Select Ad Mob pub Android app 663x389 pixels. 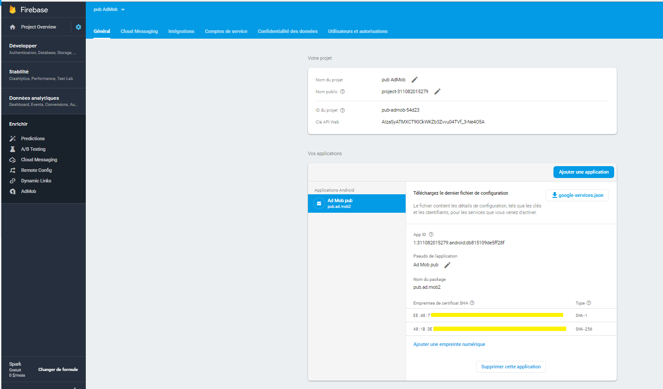click(357, 204)
